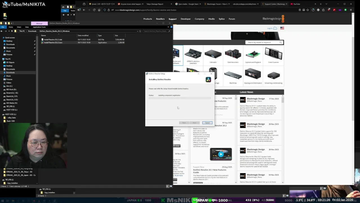Select the Manage contextual tab in Explorer
The image size is (360, 203).
coord(39,23)
